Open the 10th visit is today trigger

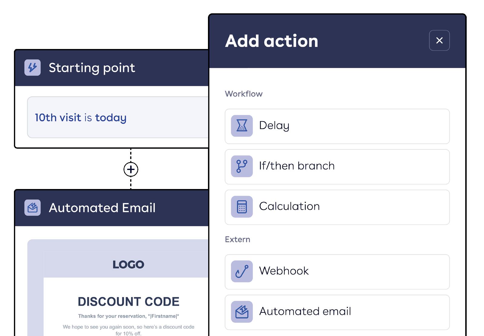(x=81, y=118)
